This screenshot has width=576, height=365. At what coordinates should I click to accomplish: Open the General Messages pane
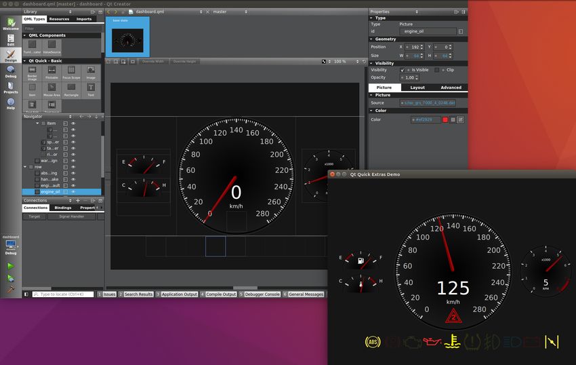pyautogui.click(x=304, y=294)
